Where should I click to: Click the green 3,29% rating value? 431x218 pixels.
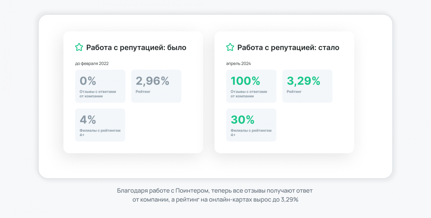pyautogui.click(x=304, y=81)
